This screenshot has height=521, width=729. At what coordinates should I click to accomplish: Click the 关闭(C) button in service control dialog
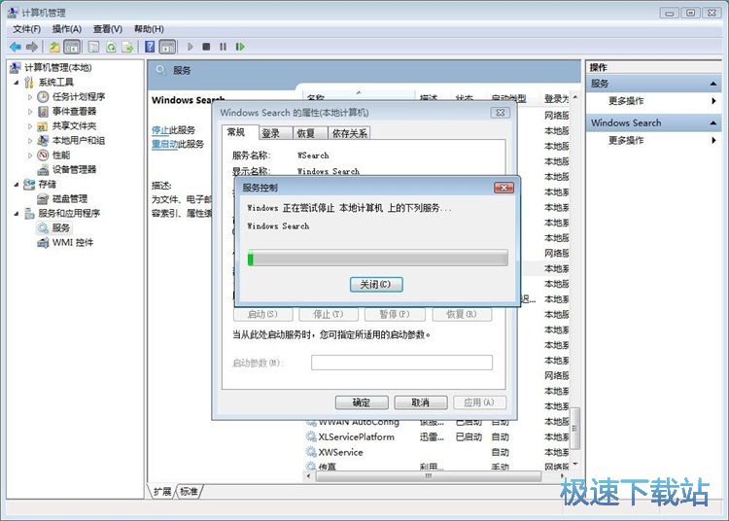tap(376, 284)
